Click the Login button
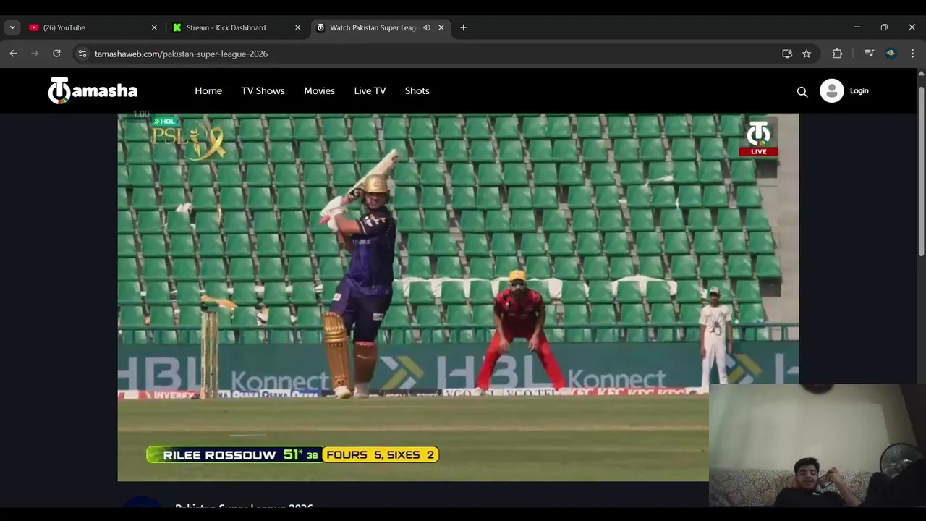Viewport: 926px width, 521px height. click(x=859, y=91)
